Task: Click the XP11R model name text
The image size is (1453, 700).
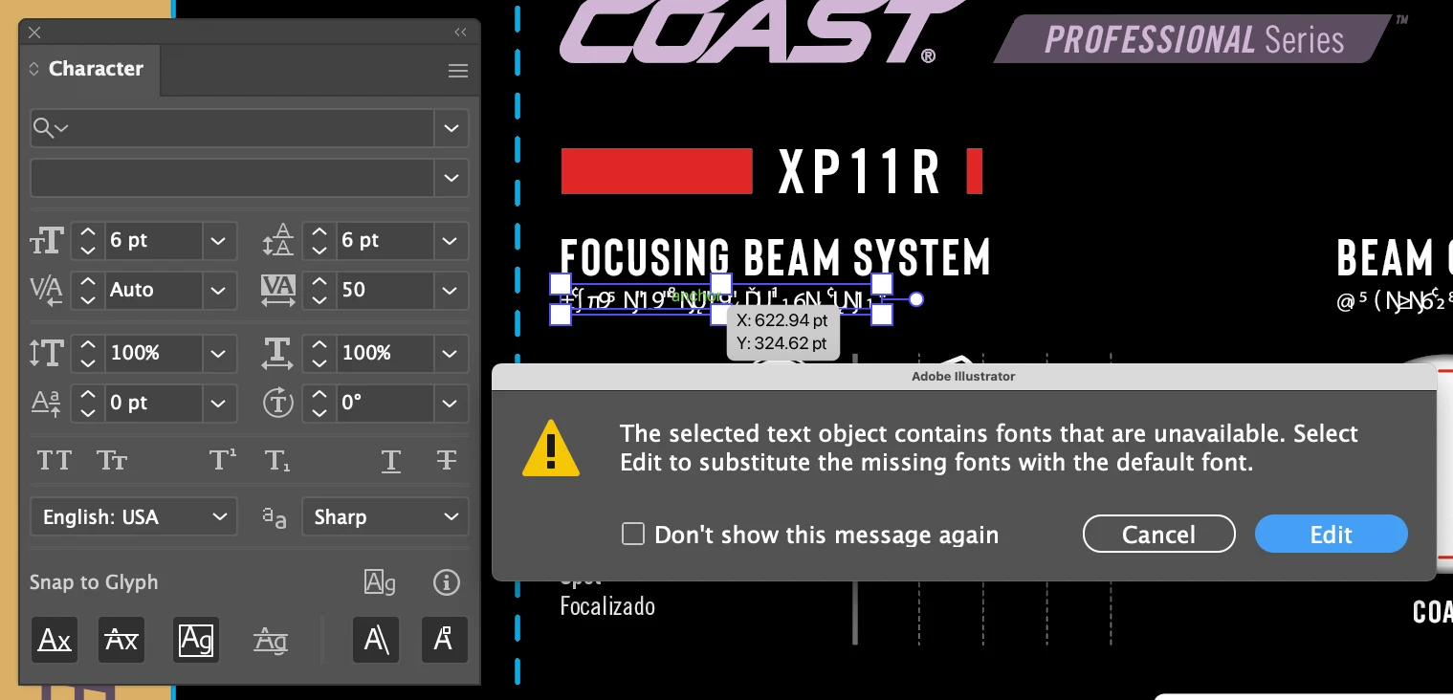Action: 859,172
